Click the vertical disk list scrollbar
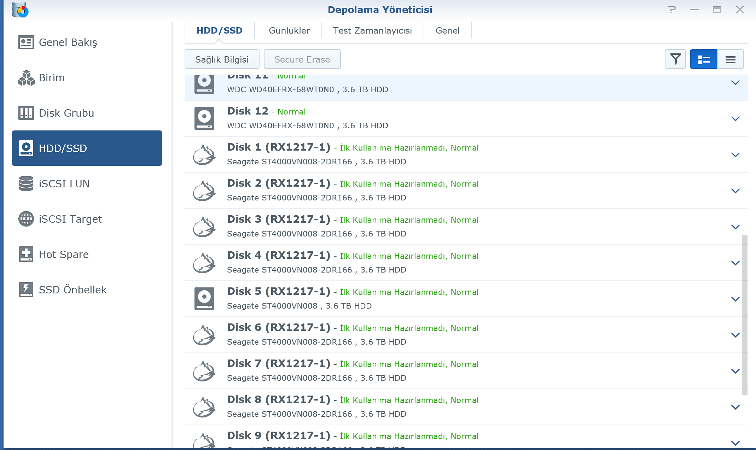Viewport: 756px width, 450px height. [744, 315]
